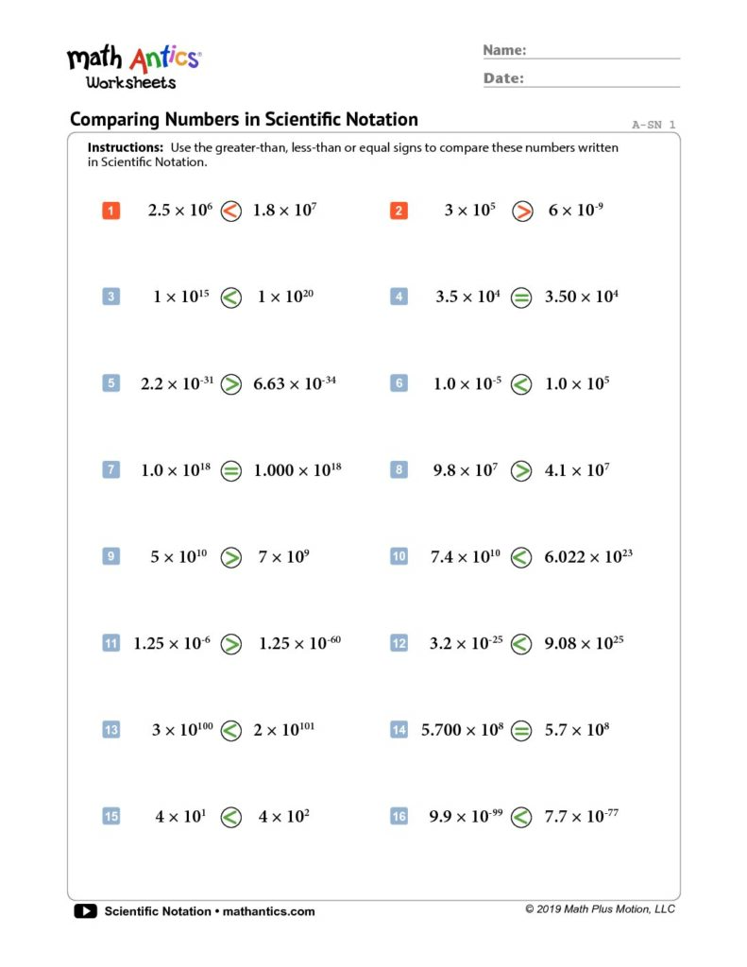Image resolution: width=747 pixels, height=967 pixels.
Task: Click the blue problem number 7 badge
Action: (110, 470)
